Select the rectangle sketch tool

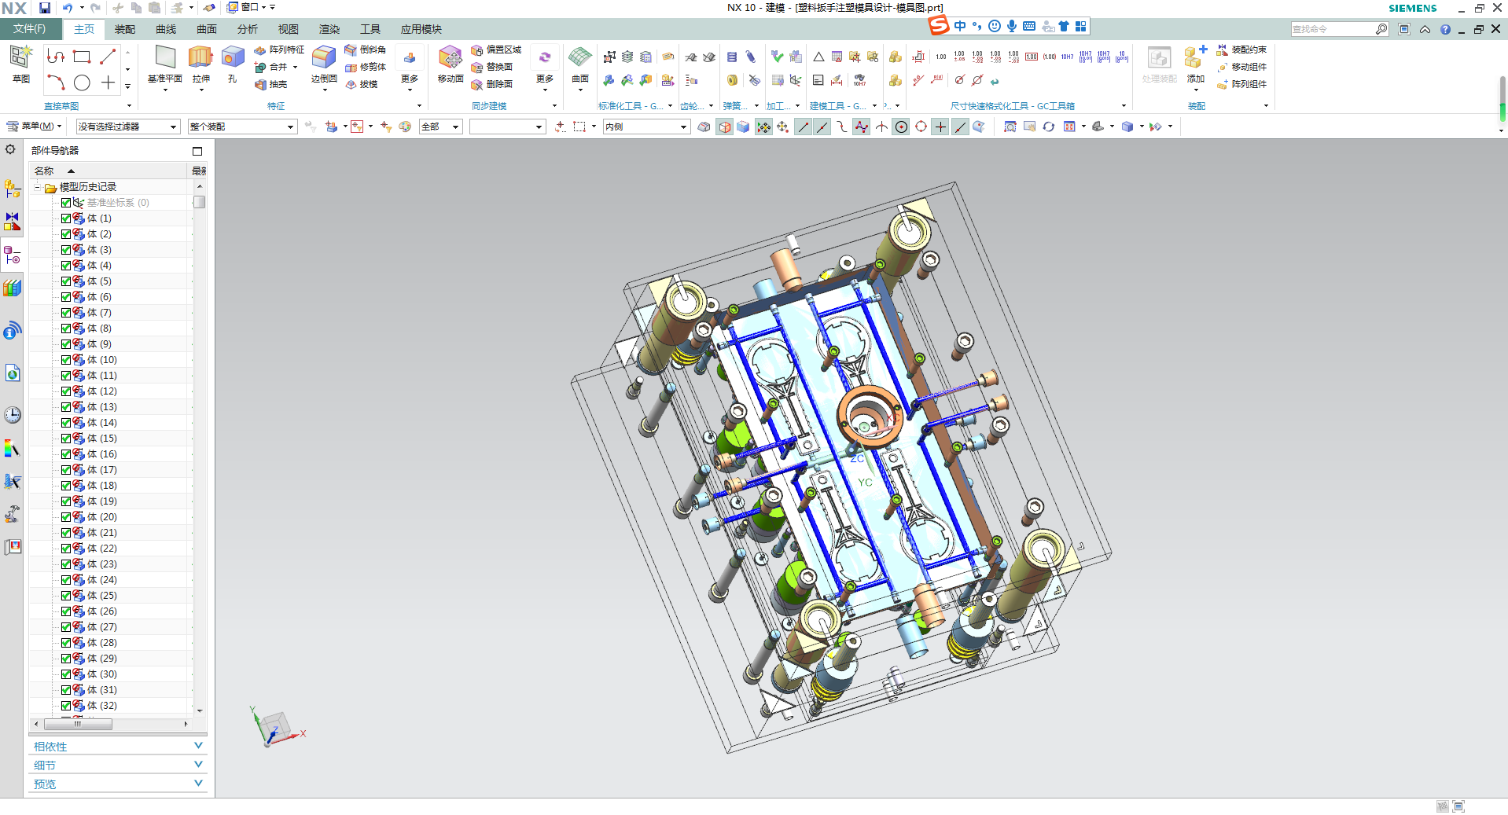[82, 57]
